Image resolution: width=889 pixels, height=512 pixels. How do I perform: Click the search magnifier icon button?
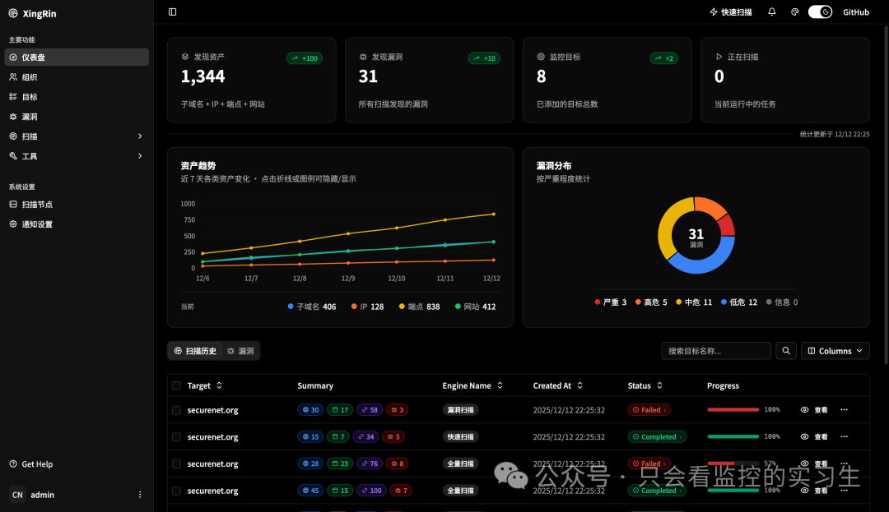pos(786,351)
